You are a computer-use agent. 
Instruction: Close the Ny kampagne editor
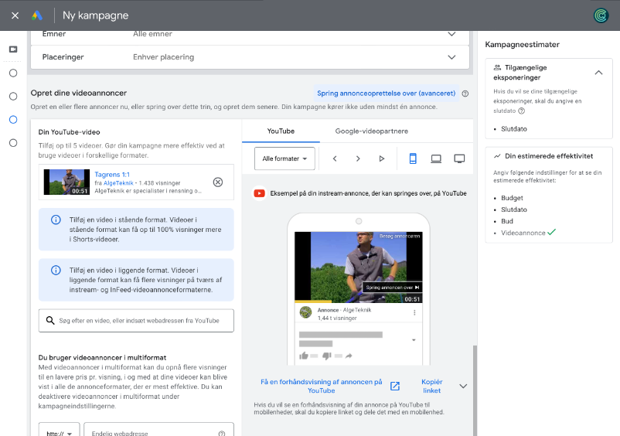[15, 15]
